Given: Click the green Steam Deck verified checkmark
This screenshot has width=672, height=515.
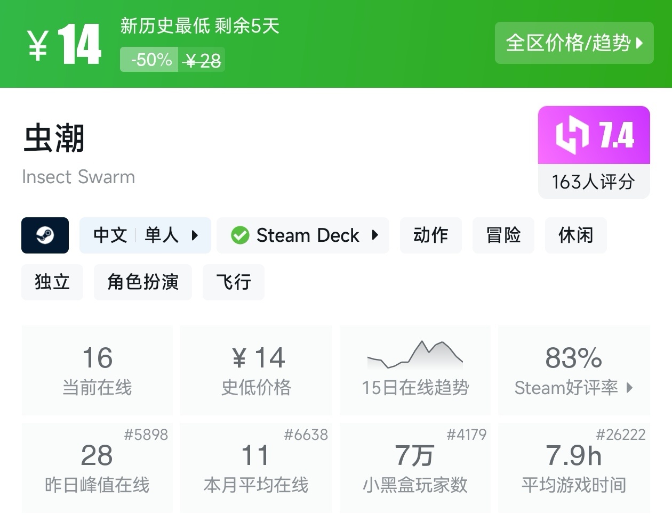Looking at the screenshot, I should 240,235.
